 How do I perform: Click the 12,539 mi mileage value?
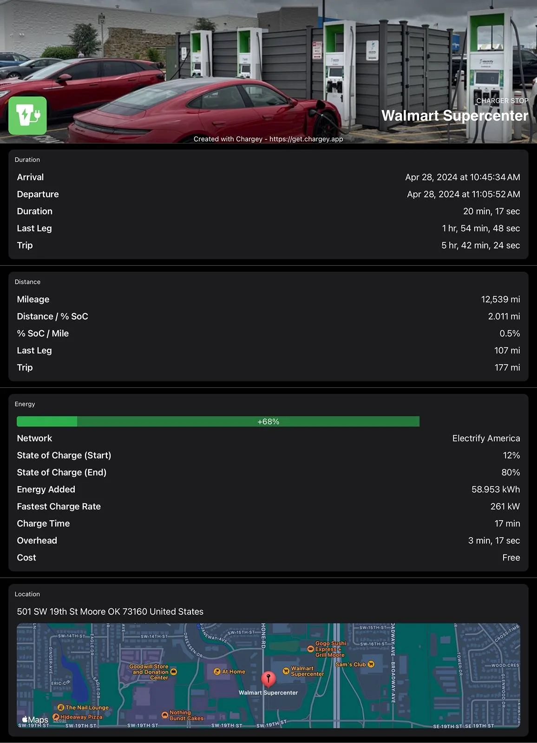click(501, 299)
